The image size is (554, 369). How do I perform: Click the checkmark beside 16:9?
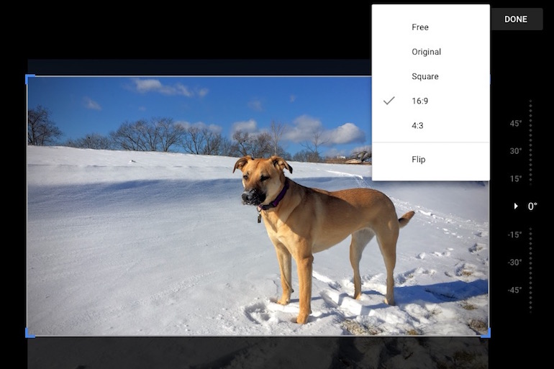pos(389,101)
